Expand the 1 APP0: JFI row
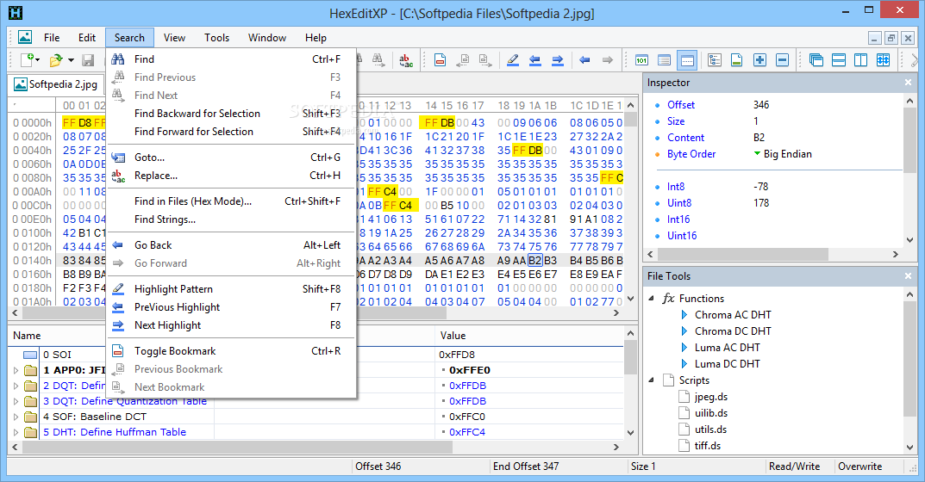 coord(16,371)
